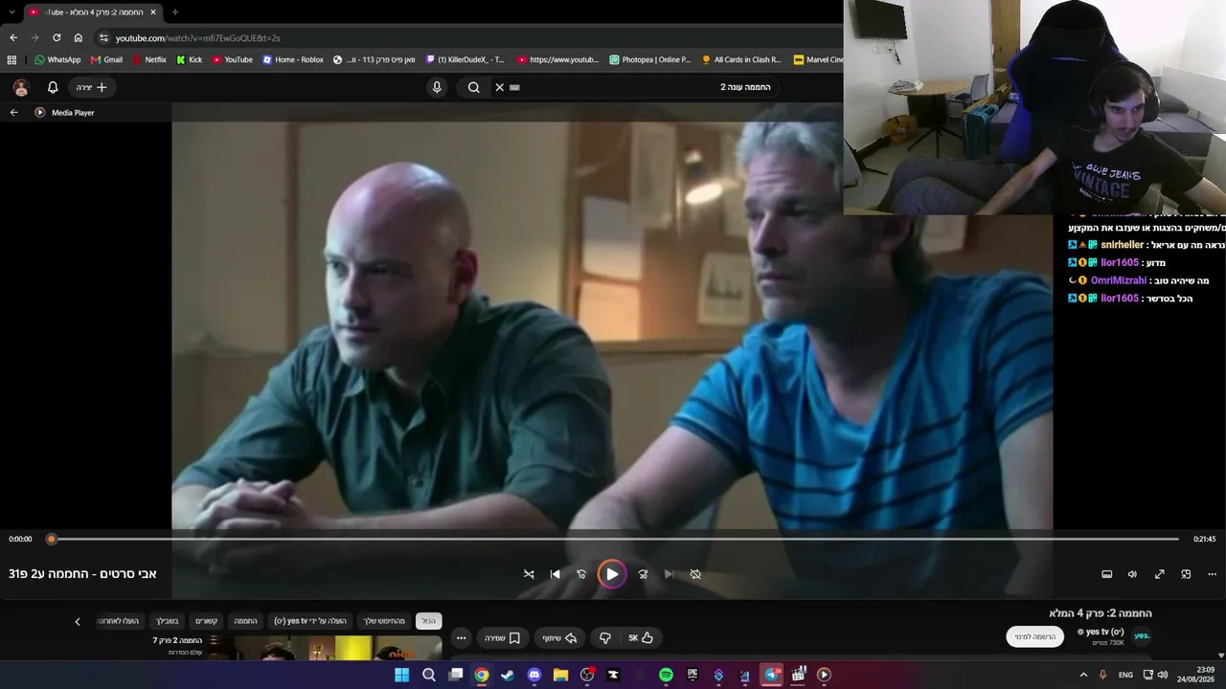Open the Netflix bookmark
Screen dimensions: 1226x689
tap(148, 59)
